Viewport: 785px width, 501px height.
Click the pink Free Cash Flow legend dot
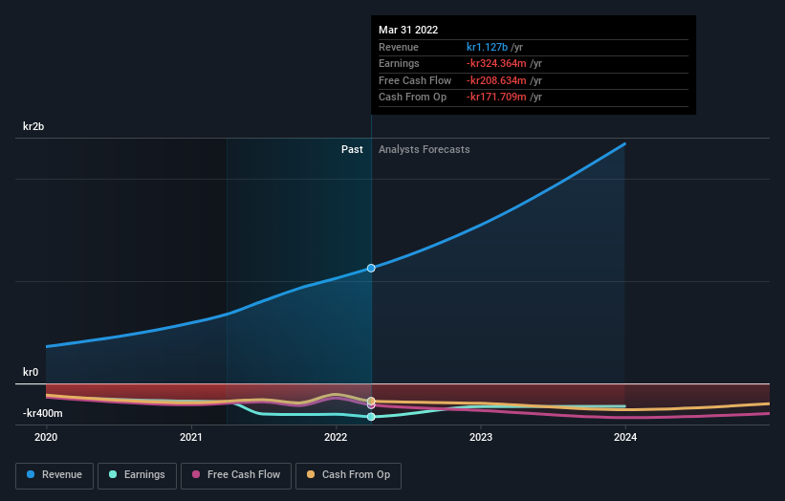196,474
